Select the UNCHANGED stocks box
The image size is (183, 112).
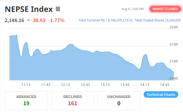119,101
